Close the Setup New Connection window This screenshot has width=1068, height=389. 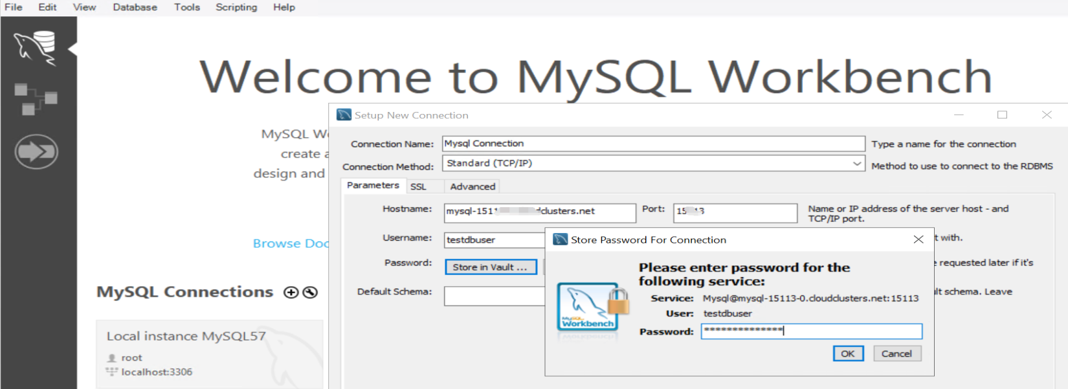click(1047, 115)
